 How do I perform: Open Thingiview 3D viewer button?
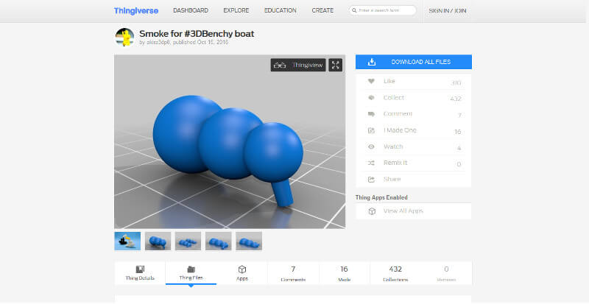(297, 66)
